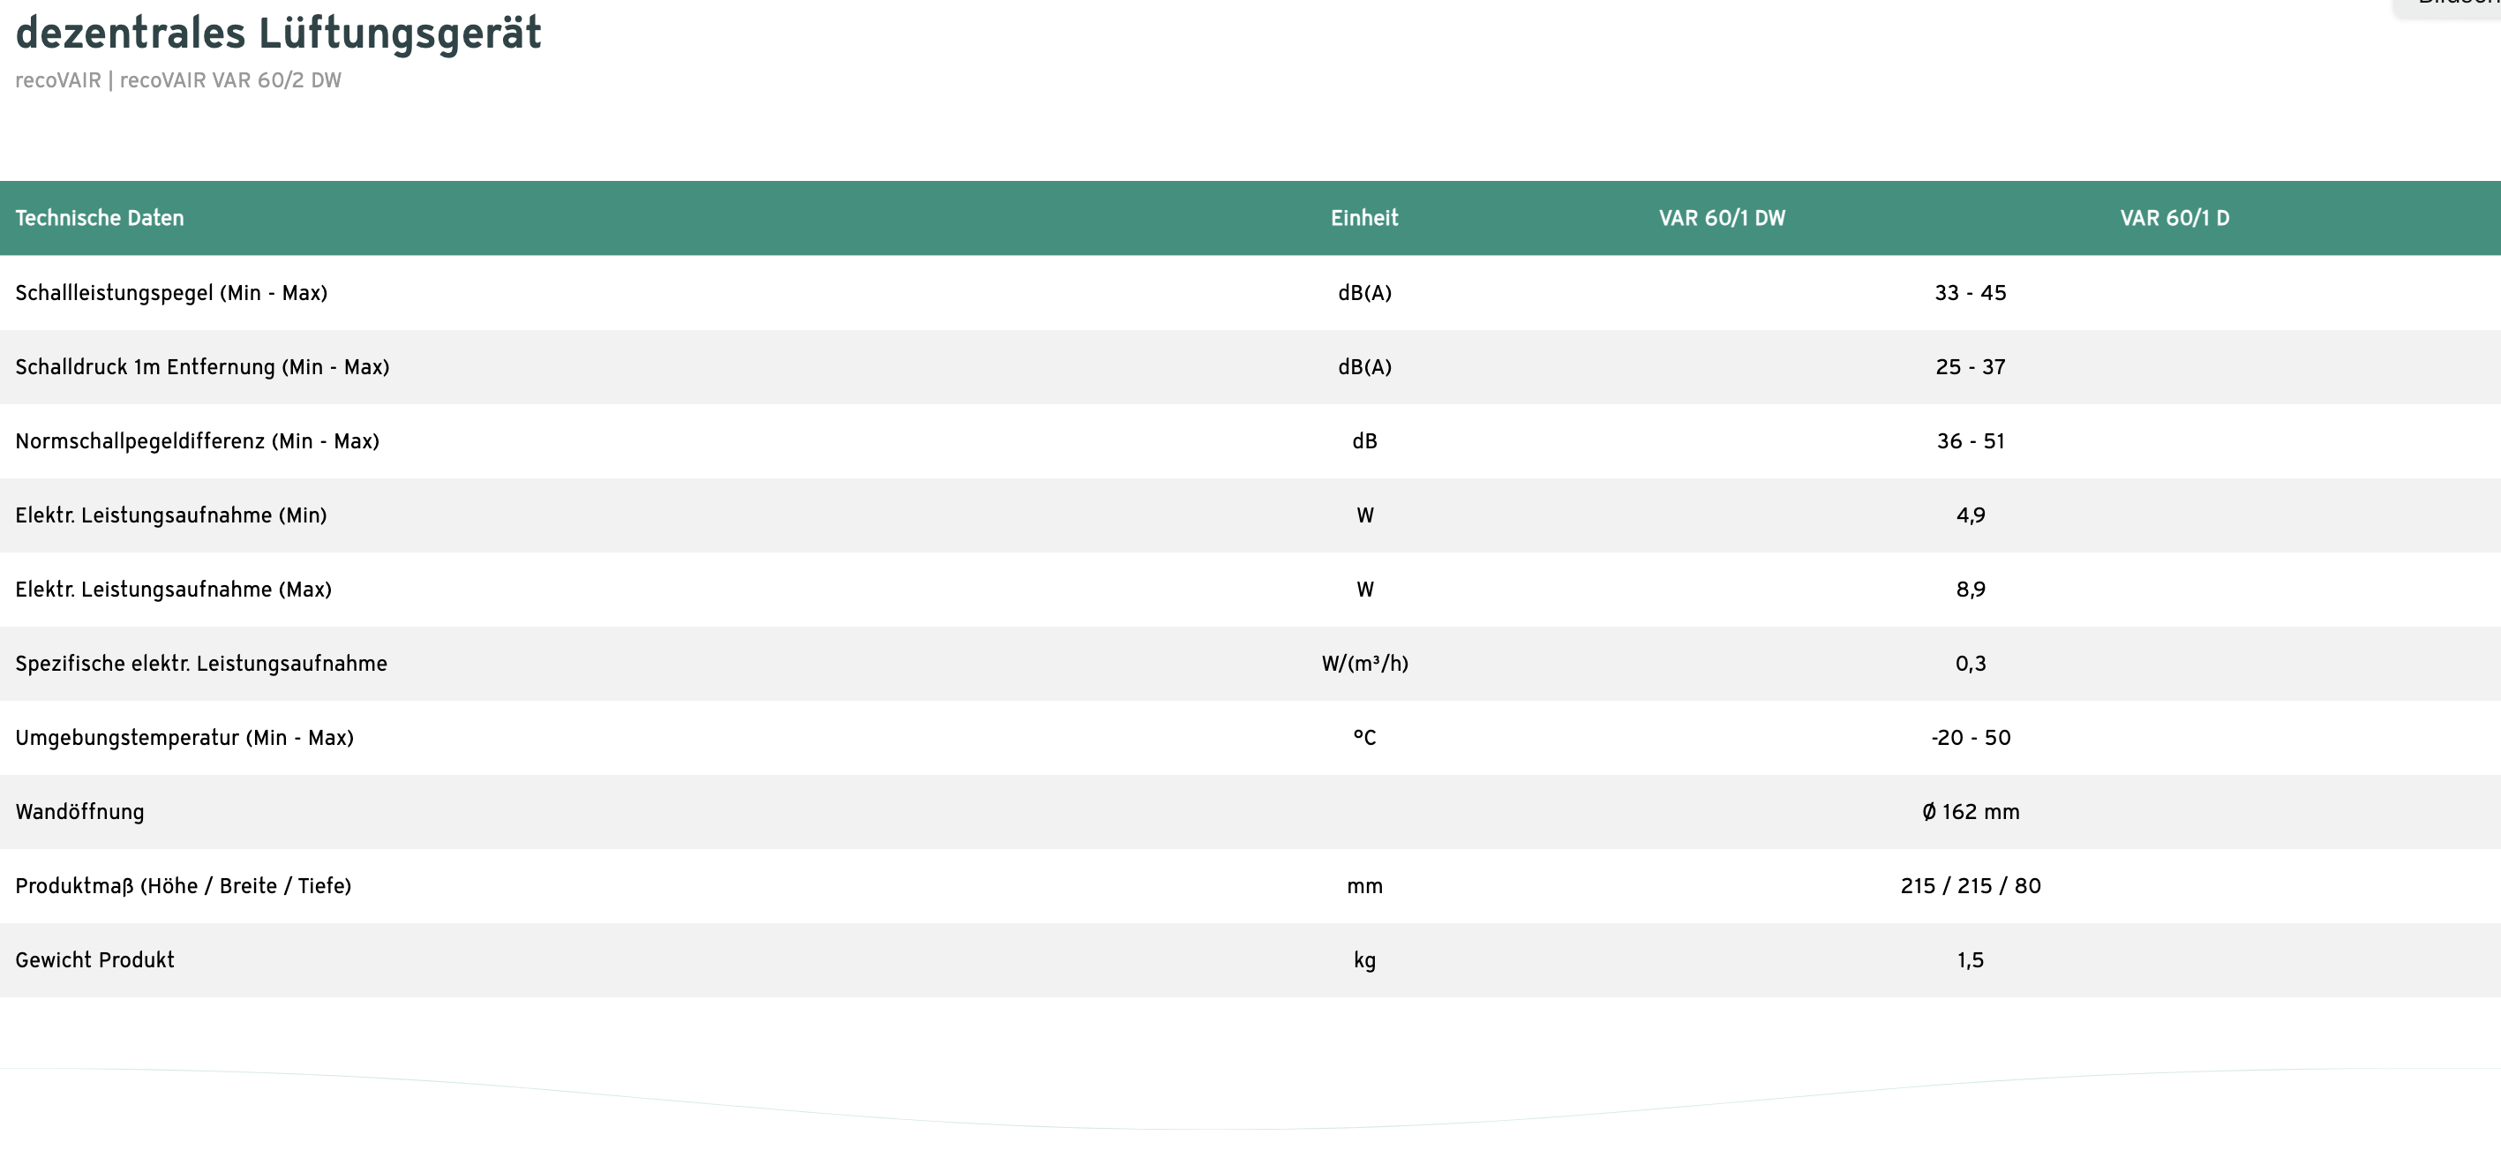The height and width of the screenshot is (1165, 2501).
Task: Select the 'VAR 60/1 D' column header
Action: click(2174, 219)
